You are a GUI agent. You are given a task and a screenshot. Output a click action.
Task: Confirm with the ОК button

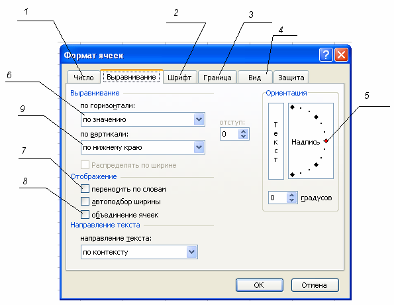pos(260,285)
